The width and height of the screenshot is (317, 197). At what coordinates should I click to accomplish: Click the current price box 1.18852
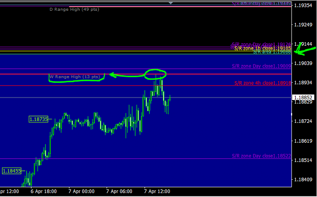pos(303,97)
